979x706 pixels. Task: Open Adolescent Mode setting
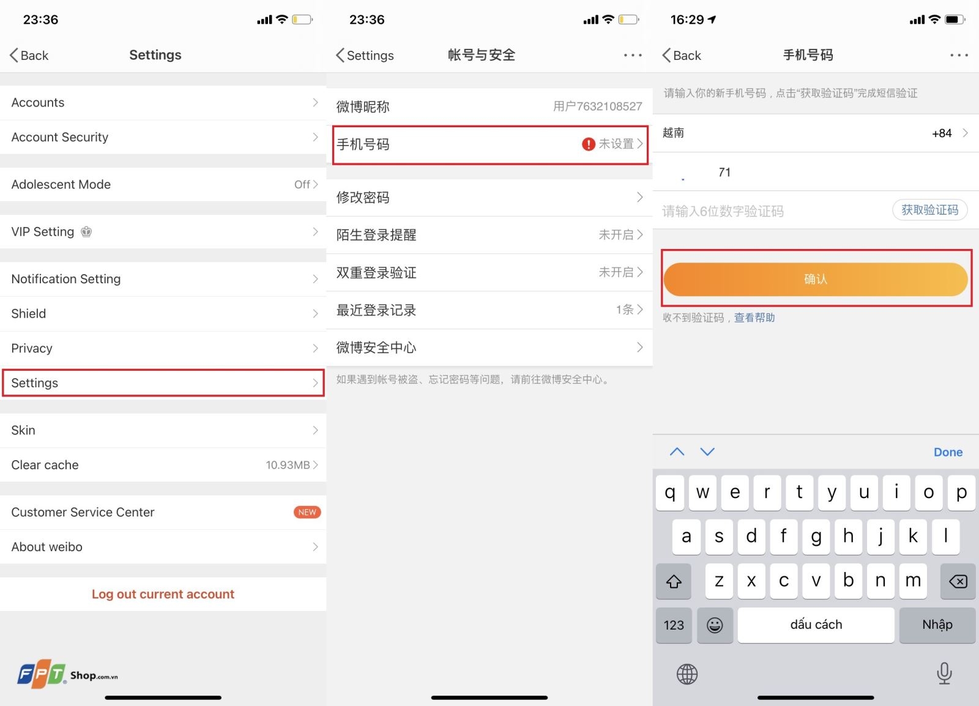point(163,184)
